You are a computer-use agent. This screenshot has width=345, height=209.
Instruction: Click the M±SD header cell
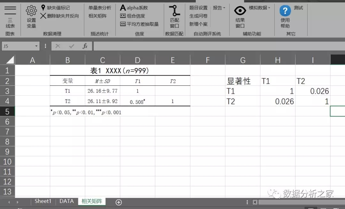point(103,81)
